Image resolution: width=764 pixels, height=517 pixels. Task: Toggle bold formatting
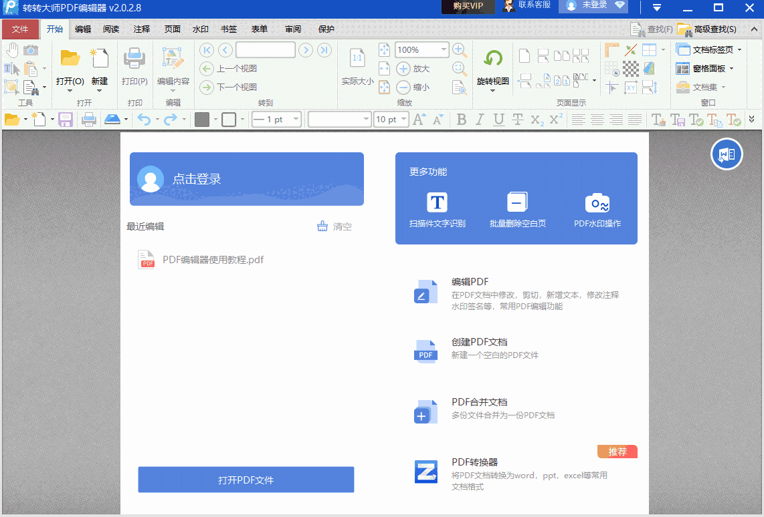tap(461, 120)
